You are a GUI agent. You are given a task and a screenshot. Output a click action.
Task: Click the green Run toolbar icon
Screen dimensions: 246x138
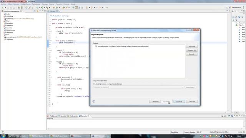pyautogui.click(x=42, y=8)
